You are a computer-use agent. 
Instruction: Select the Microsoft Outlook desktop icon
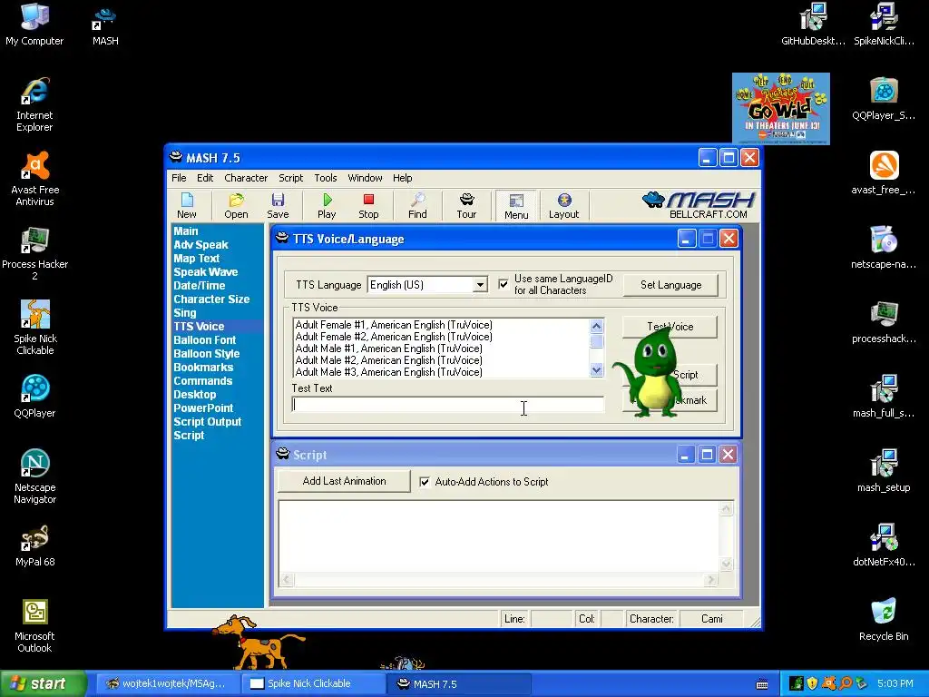[x=35, y=626]
